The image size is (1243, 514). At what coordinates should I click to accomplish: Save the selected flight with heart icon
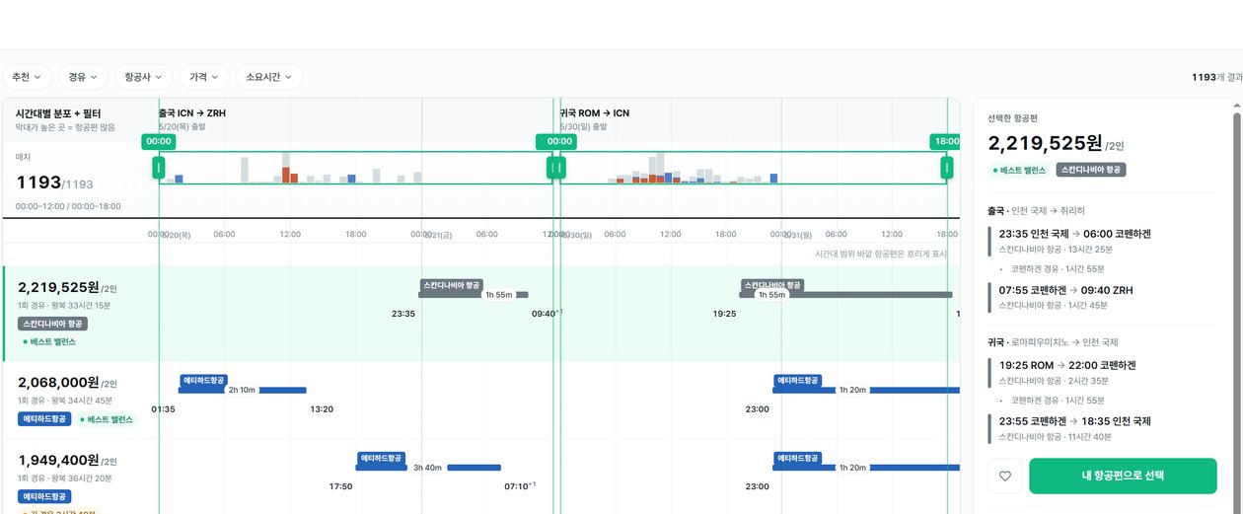(1005, 476)
